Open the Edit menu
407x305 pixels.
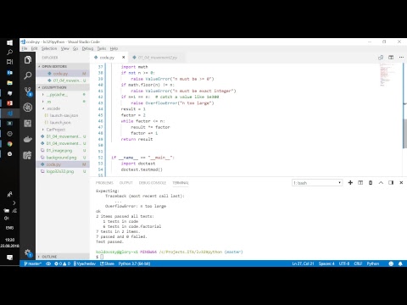pos(34,48)
